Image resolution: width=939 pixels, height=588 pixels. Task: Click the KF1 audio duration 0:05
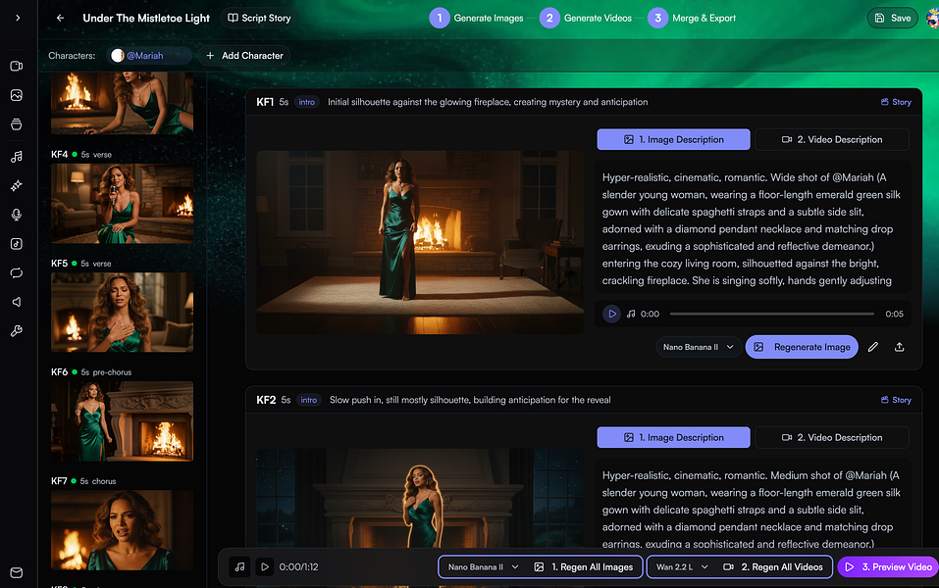point(894,314)
